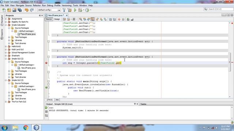The height and width of the screenshot is (131, 234).
Task: Toggle Highlight Search in editor toolbar
Action: pos(93,19)
